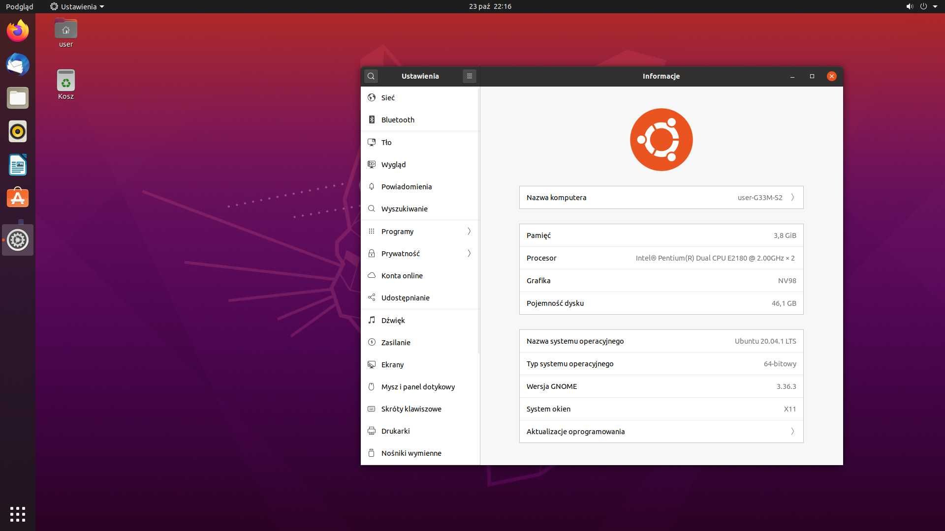Click the Pojemność dysku 46,1 GB value
This screenshot has height=531, width=945.
click(784, 303)
